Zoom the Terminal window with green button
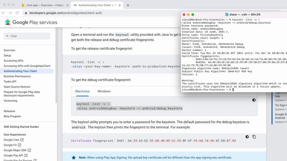Image resolution: width=287 pixels, height=161 pixels. tap(193, 15)
